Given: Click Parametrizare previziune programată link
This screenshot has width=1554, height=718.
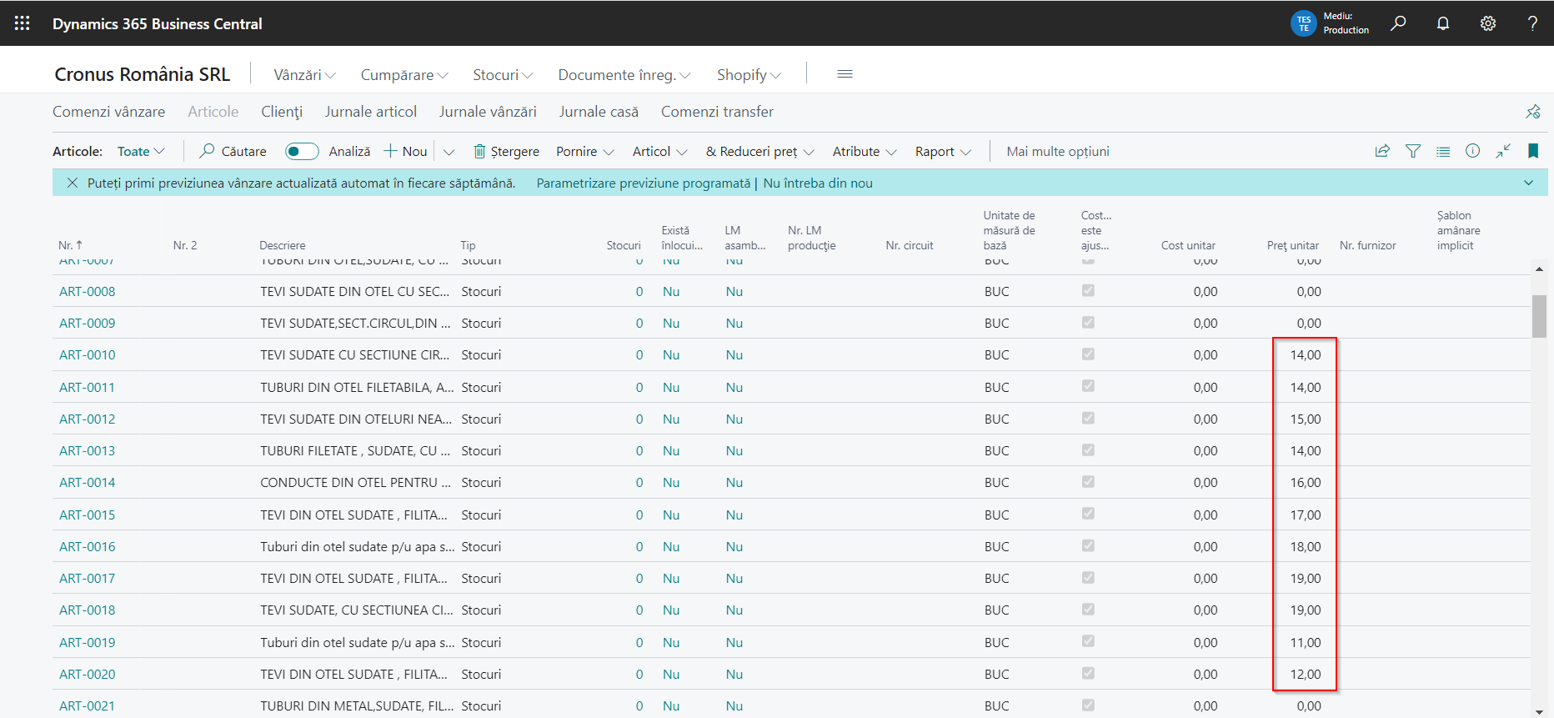Looking at the screenshot, I should coord(644,183).
